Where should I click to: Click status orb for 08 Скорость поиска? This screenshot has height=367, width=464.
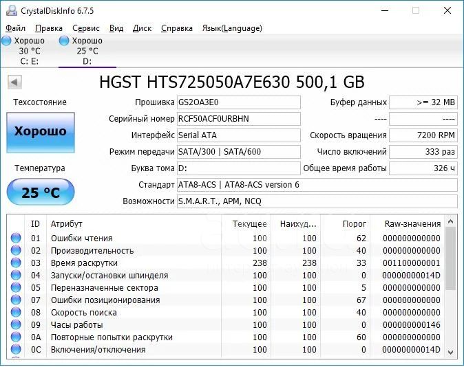point(16,312)
